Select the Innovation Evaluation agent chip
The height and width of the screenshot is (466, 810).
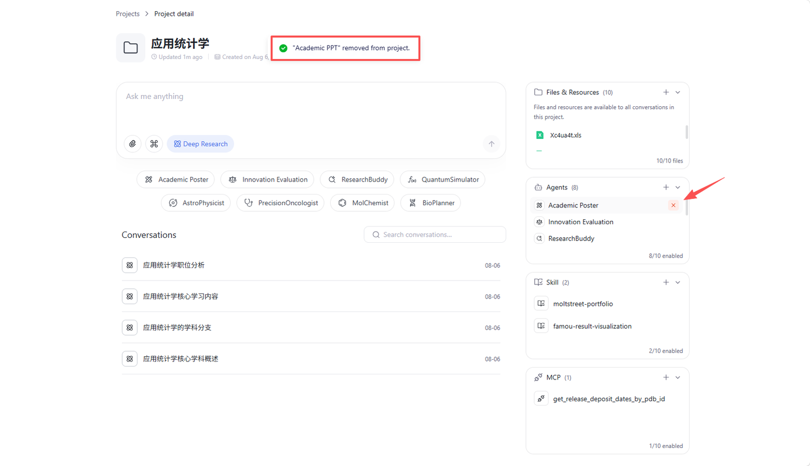[x=268, y=180]
